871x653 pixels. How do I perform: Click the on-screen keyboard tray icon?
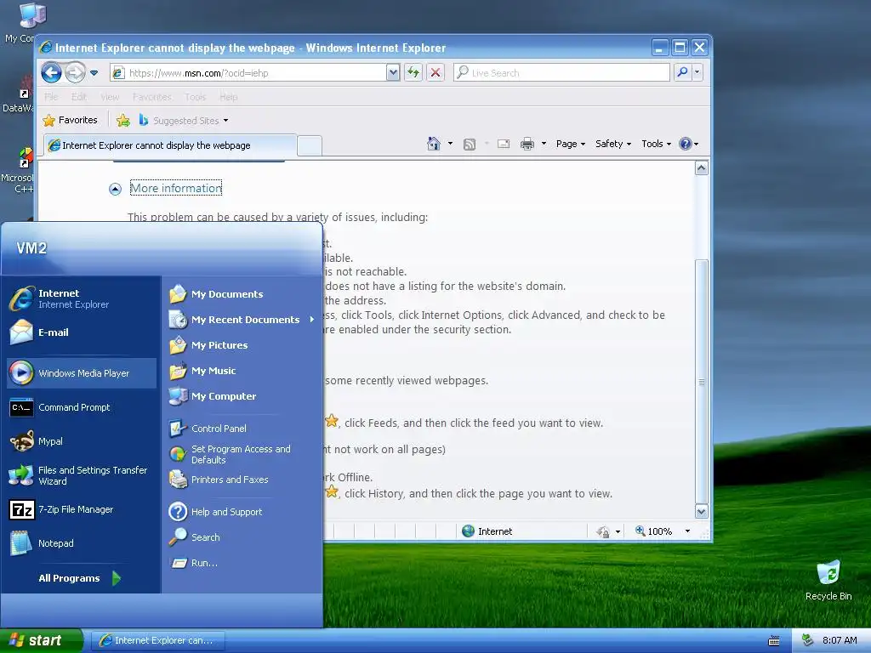(773, 641)
